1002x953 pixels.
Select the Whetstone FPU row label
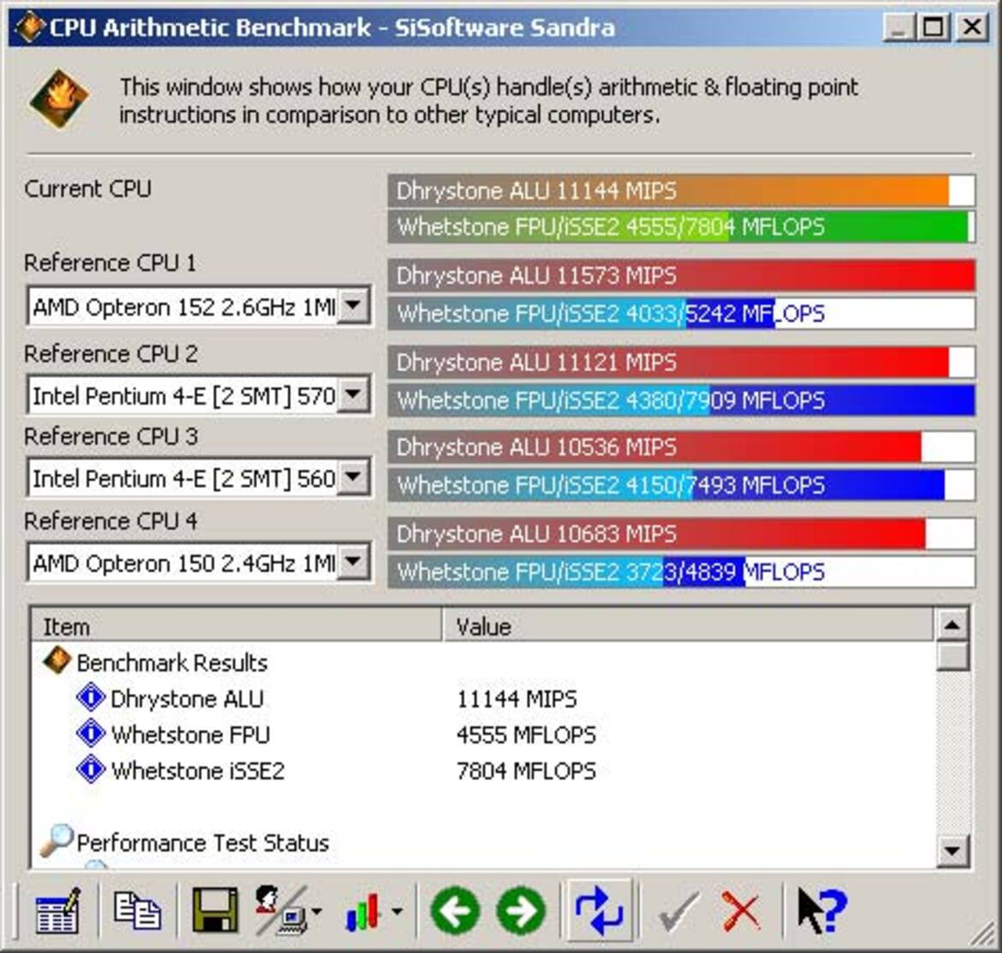pyautogui.click(x=190, y=735)
